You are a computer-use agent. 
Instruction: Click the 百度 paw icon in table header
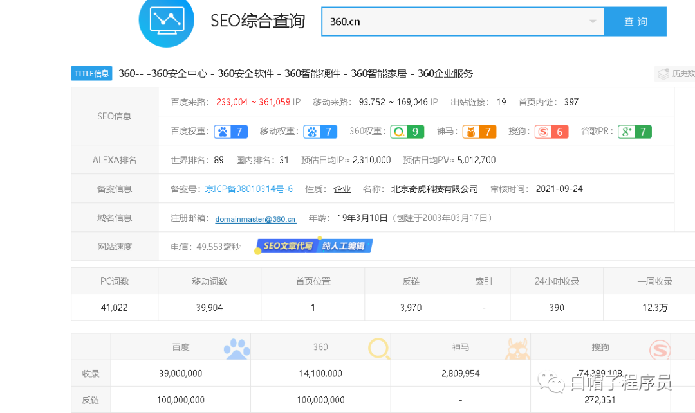pyautogui.click(x=237, y=349)
